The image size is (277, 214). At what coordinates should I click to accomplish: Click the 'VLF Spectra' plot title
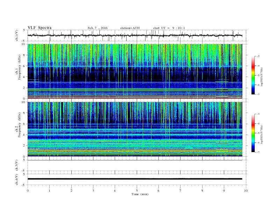click(40, 28)
